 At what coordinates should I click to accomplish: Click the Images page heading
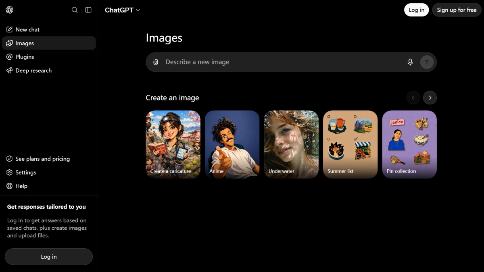click(x=164, y=38)
